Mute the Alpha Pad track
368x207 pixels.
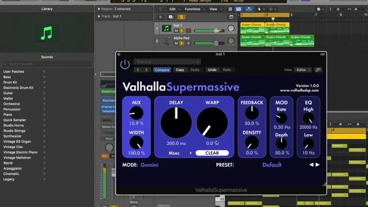click(177, 44)
